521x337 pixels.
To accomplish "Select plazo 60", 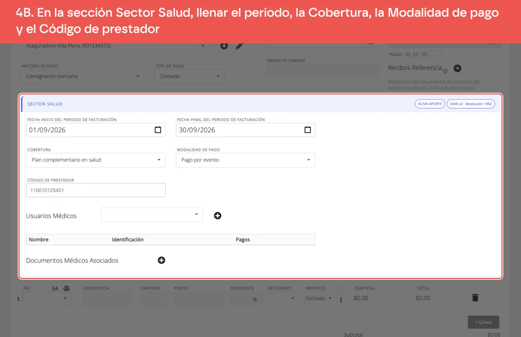I will (x=416, y=54).
